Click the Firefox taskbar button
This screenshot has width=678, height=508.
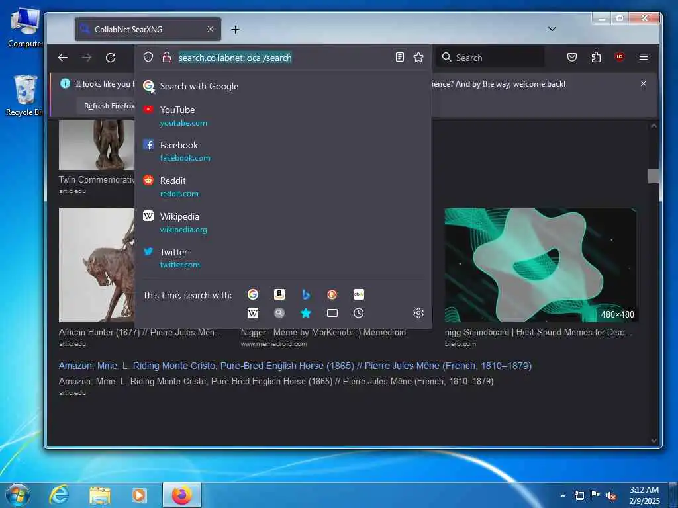coord(181,495)
